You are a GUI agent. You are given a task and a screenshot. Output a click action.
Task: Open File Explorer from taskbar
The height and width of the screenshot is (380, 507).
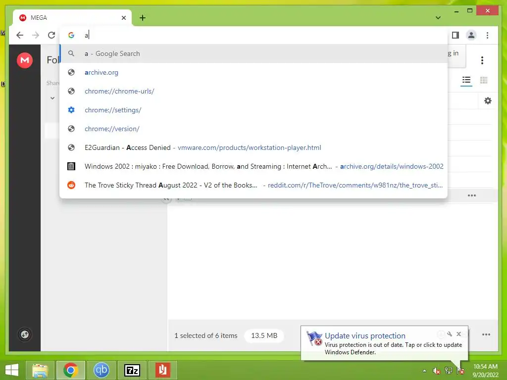pos(40,370)
